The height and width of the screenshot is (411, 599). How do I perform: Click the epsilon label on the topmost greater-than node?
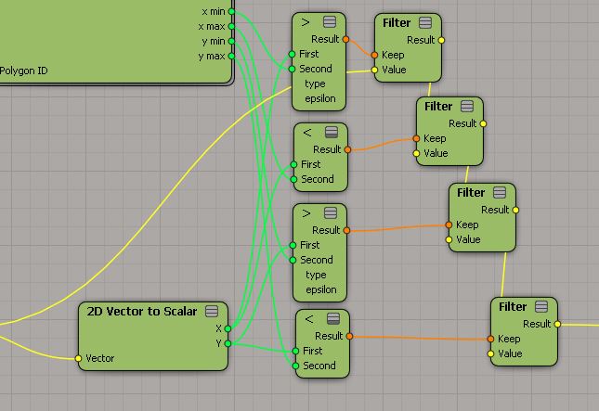(x=319, y=98)
